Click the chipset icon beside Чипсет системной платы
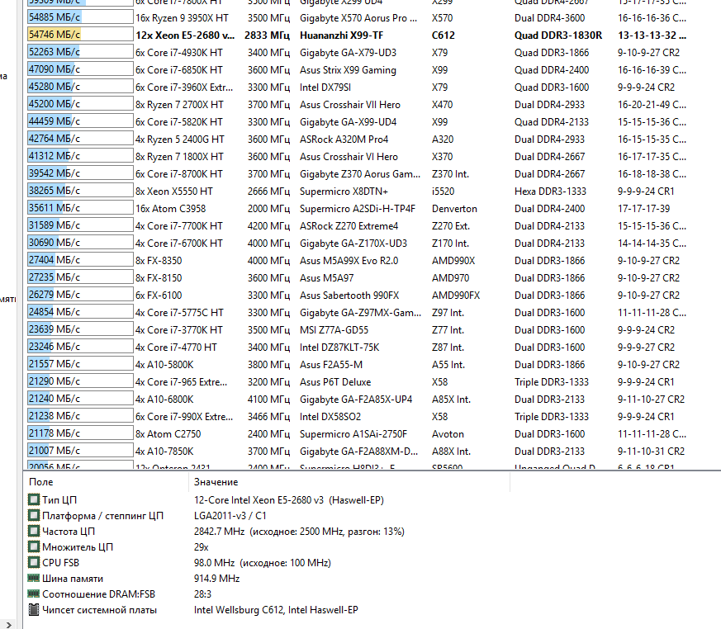Screen dimensions: 721x629 [34, 610]
